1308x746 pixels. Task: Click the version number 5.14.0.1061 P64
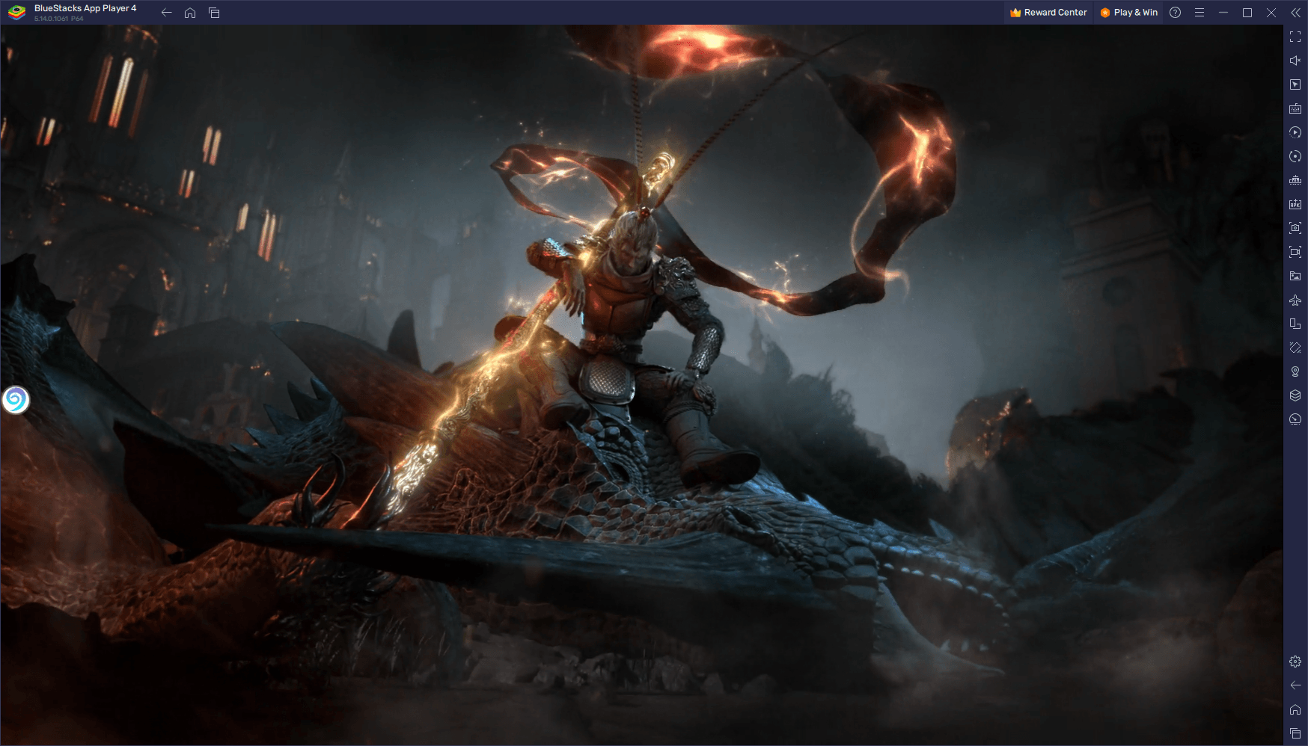coord(58,19)
